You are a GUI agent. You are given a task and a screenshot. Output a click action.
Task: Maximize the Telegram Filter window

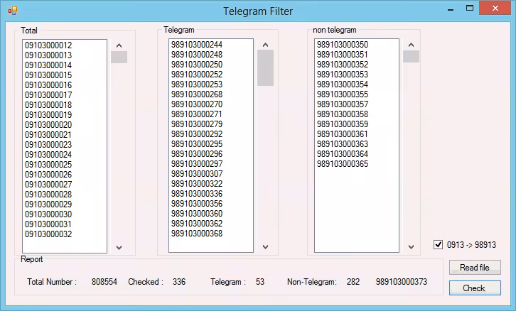(x=470, y=9)
